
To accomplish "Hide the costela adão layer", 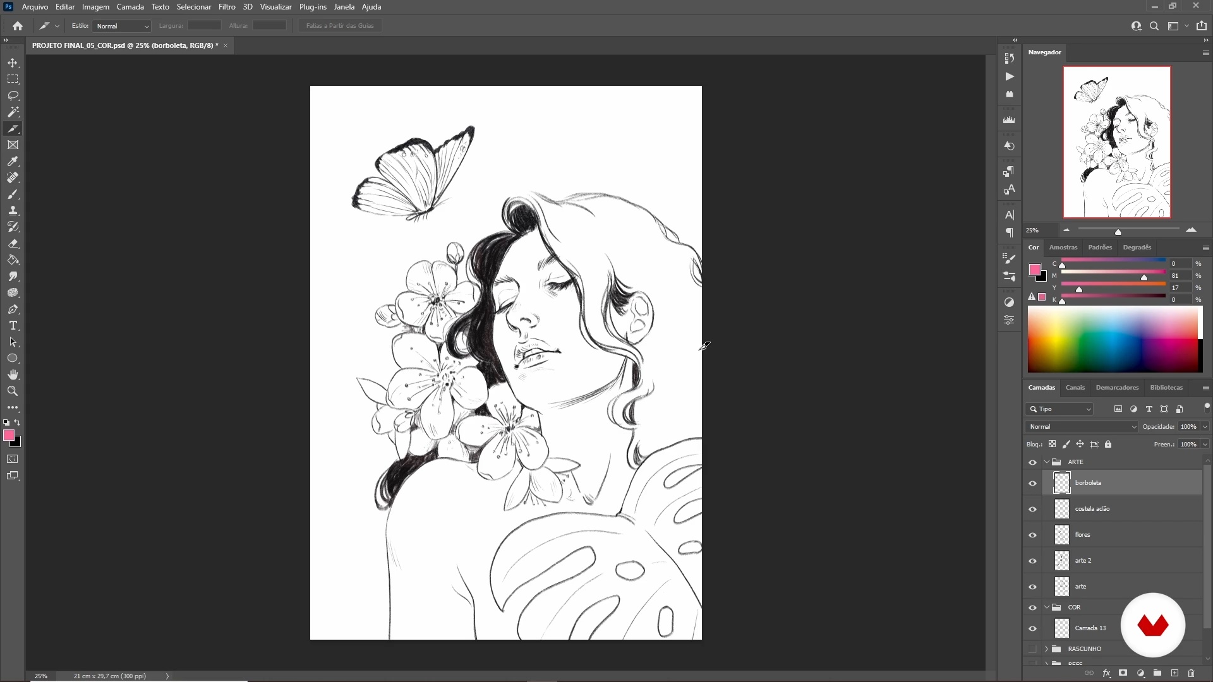I will (1032, 510).
